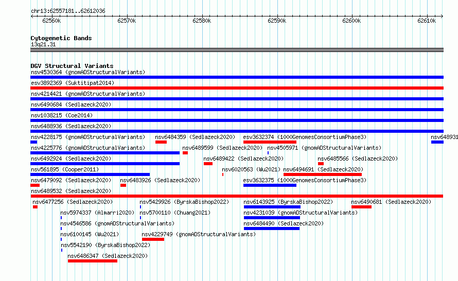Click the blue bar under esv3632375
Screen dimensions: 458x281
[270, 185]
